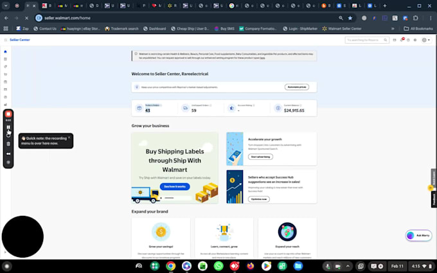Viewport: 437px width, 273px height.
Task: Click the Automate prices button
Action: pos(297,87)
